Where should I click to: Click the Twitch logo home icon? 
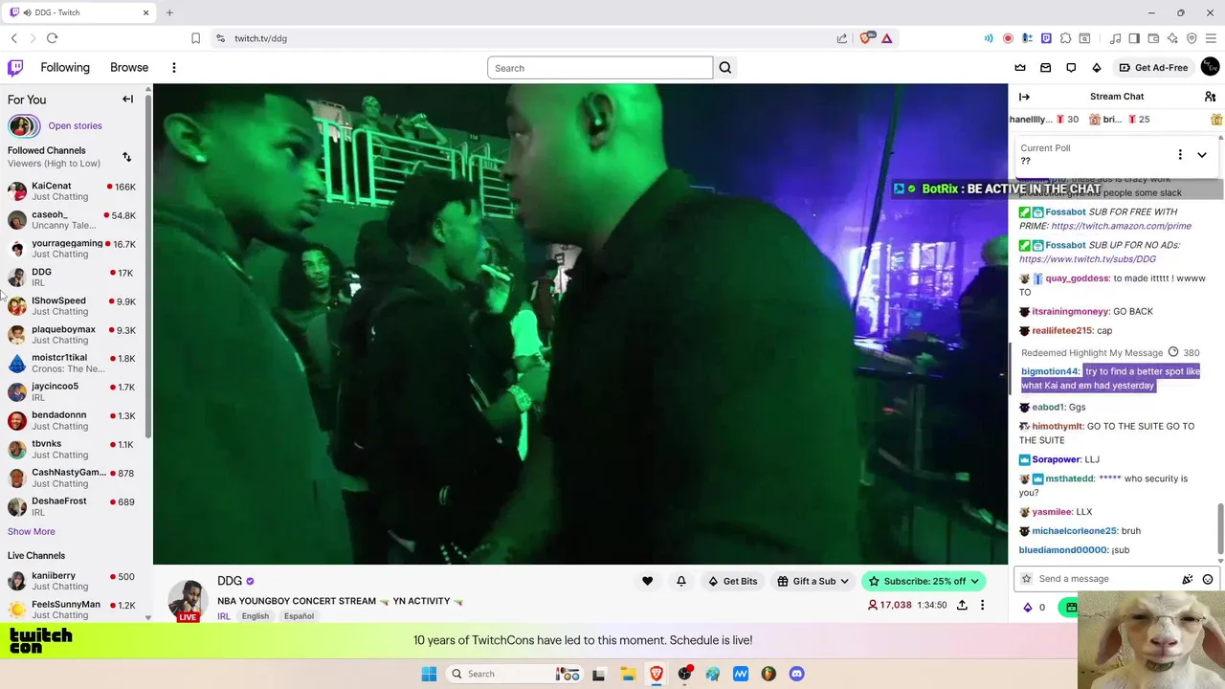point(15,68)
